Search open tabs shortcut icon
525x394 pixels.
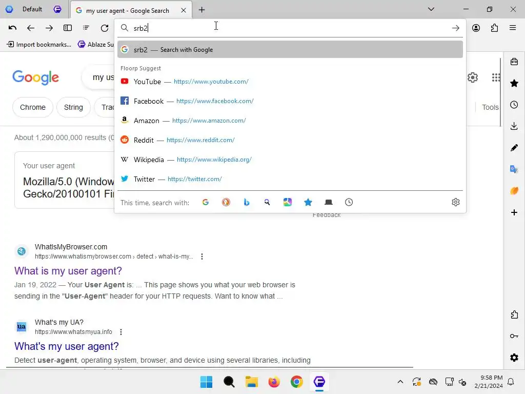329,202
